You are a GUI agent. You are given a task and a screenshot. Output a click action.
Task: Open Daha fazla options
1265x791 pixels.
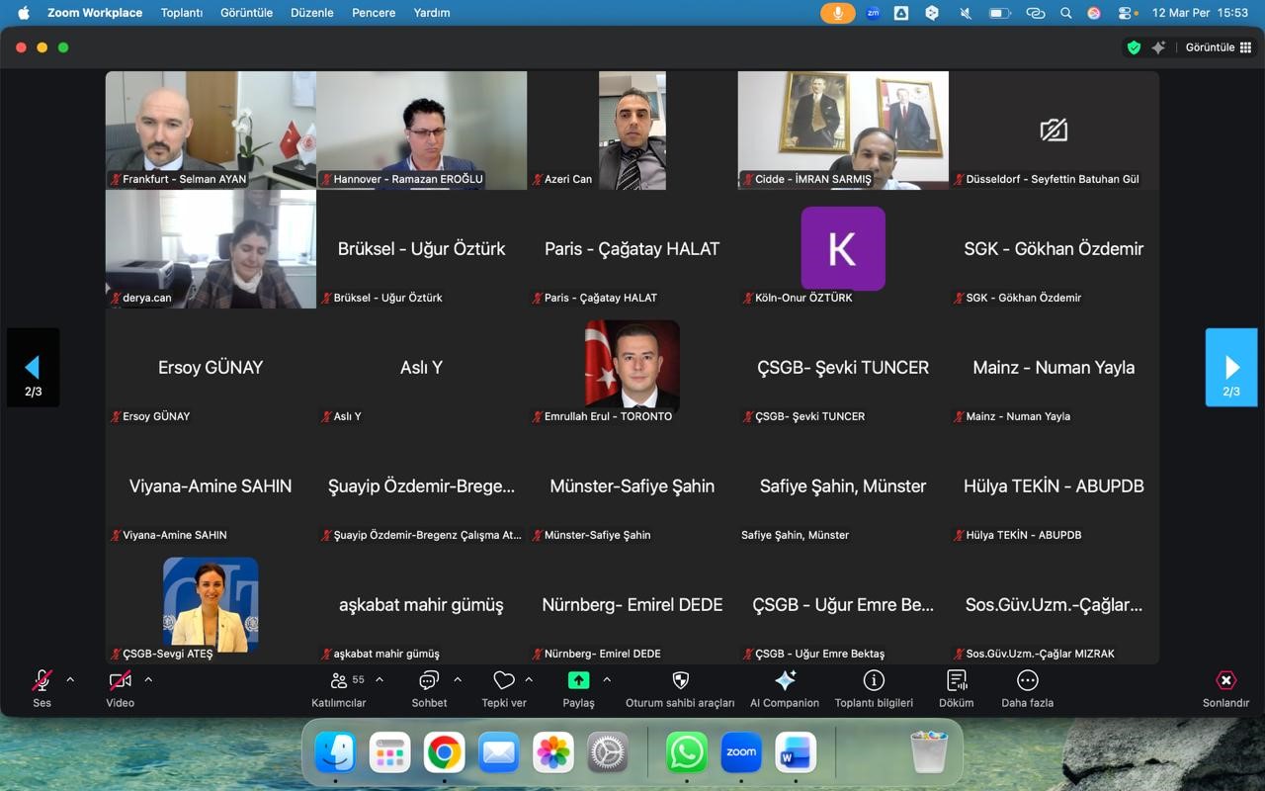pos(1027,688)
